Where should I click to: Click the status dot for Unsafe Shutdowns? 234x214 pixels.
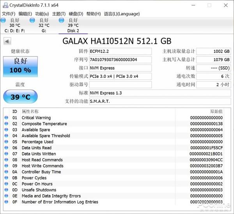(6, 190)
